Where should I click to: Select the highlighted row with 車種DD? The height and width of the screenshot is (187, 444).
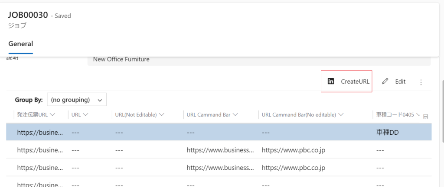tap(217, 132)
